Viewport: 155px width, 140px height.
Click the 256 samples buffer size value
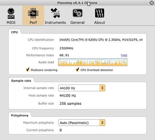tap(71, 104)
